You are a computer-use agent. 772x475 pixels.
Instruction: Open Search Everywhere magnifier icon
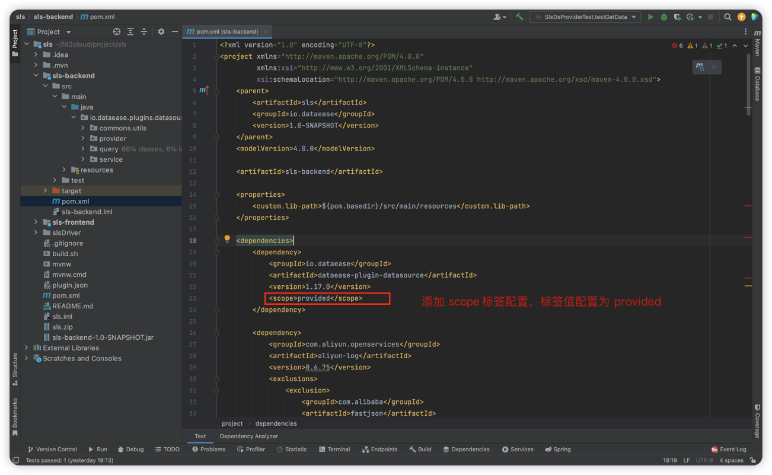click(728, 17)
